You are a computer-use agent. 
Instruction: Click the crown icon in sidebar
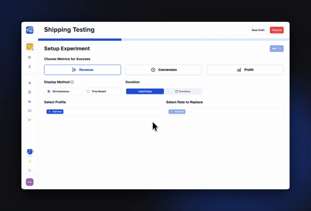pos(30,101)
